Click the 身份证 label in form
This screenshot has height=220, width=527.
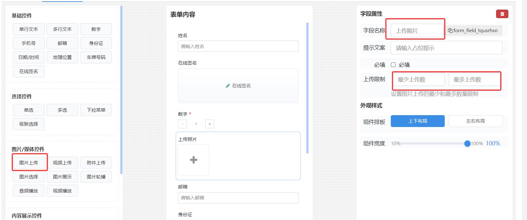pyautogui.click(x=185, y=215)
